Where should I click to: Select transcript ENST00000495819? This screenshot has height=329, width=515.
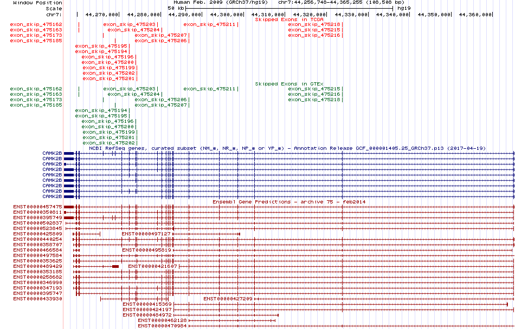146,250
